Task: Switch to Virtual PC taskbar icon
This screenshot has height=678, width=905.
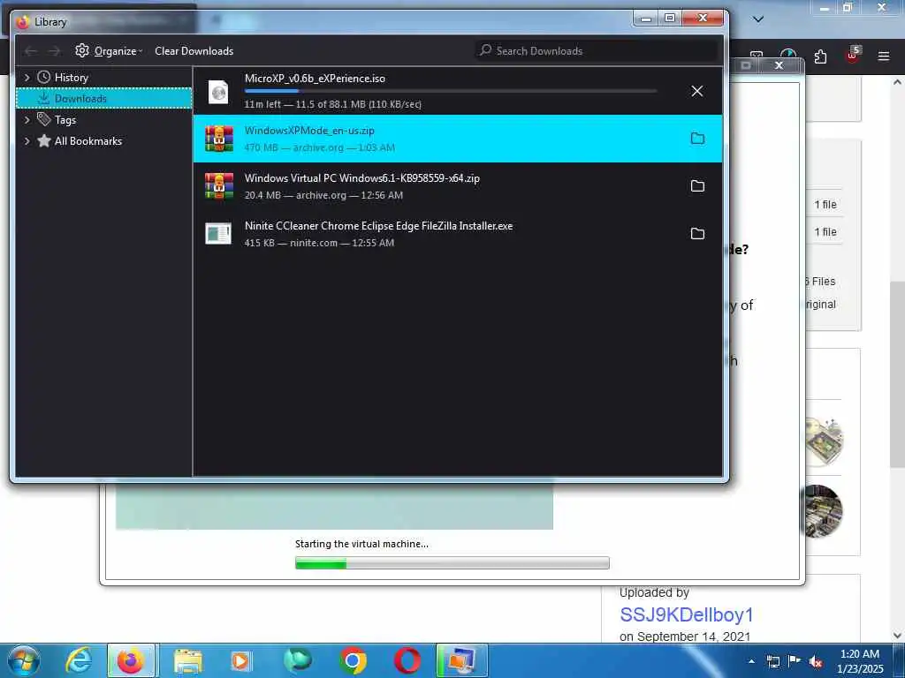Action: (x=461, y=660)
